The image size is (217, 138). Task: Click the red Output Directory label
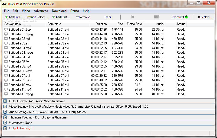pyautogui.click(x=20, y=128)
